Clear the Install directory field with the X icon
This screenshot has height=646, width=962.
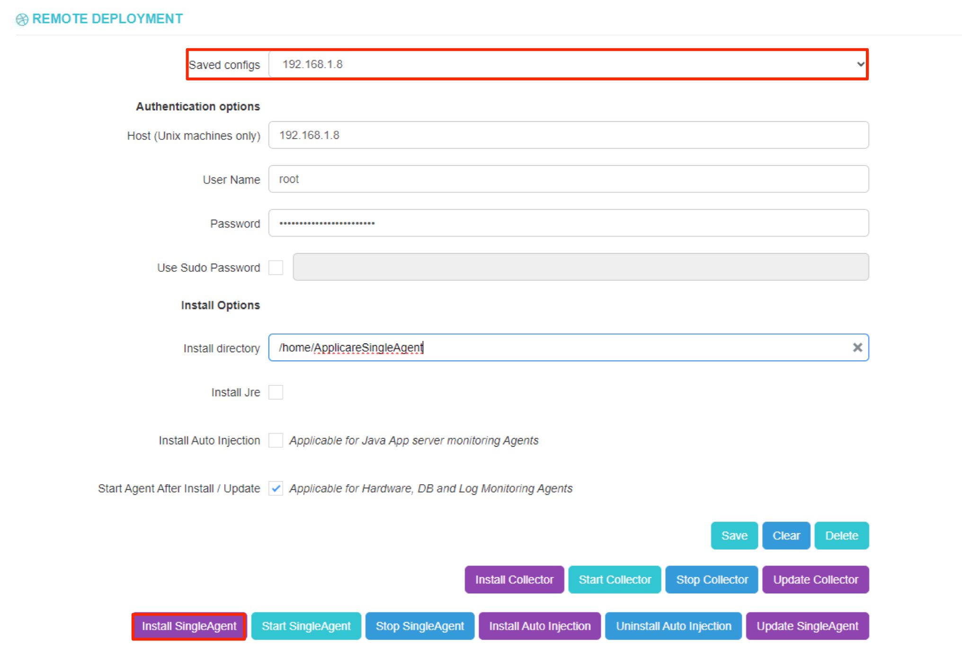pos(857,348)
